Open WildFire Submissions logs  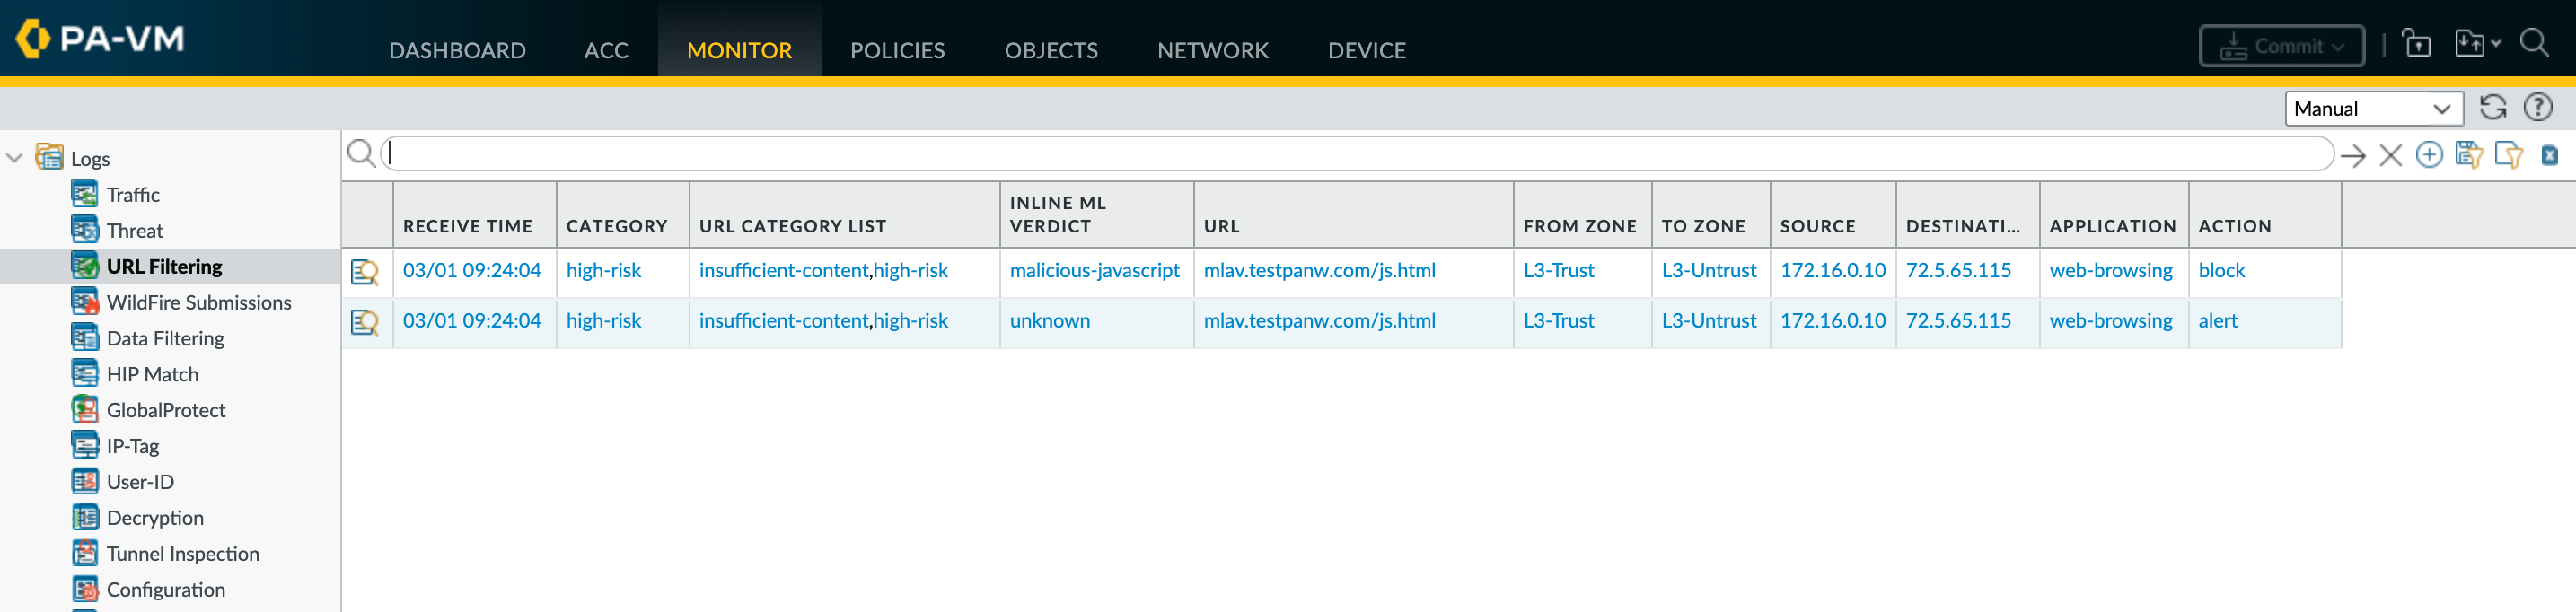click(x=198, y=303)
